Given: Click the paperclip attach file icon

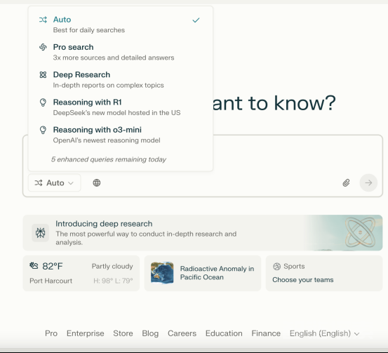Looking at the screenshot, I should pos(346,183).
